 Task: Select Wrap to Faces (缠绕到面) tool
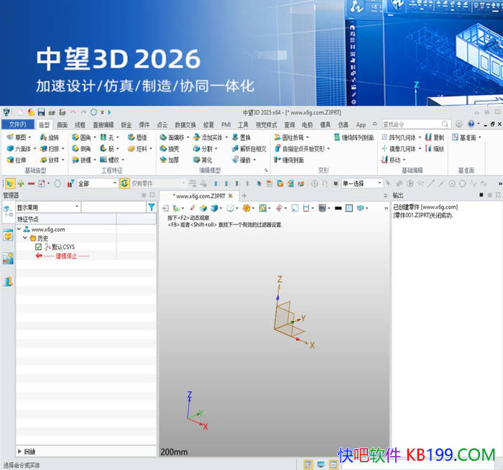[289, 160]
